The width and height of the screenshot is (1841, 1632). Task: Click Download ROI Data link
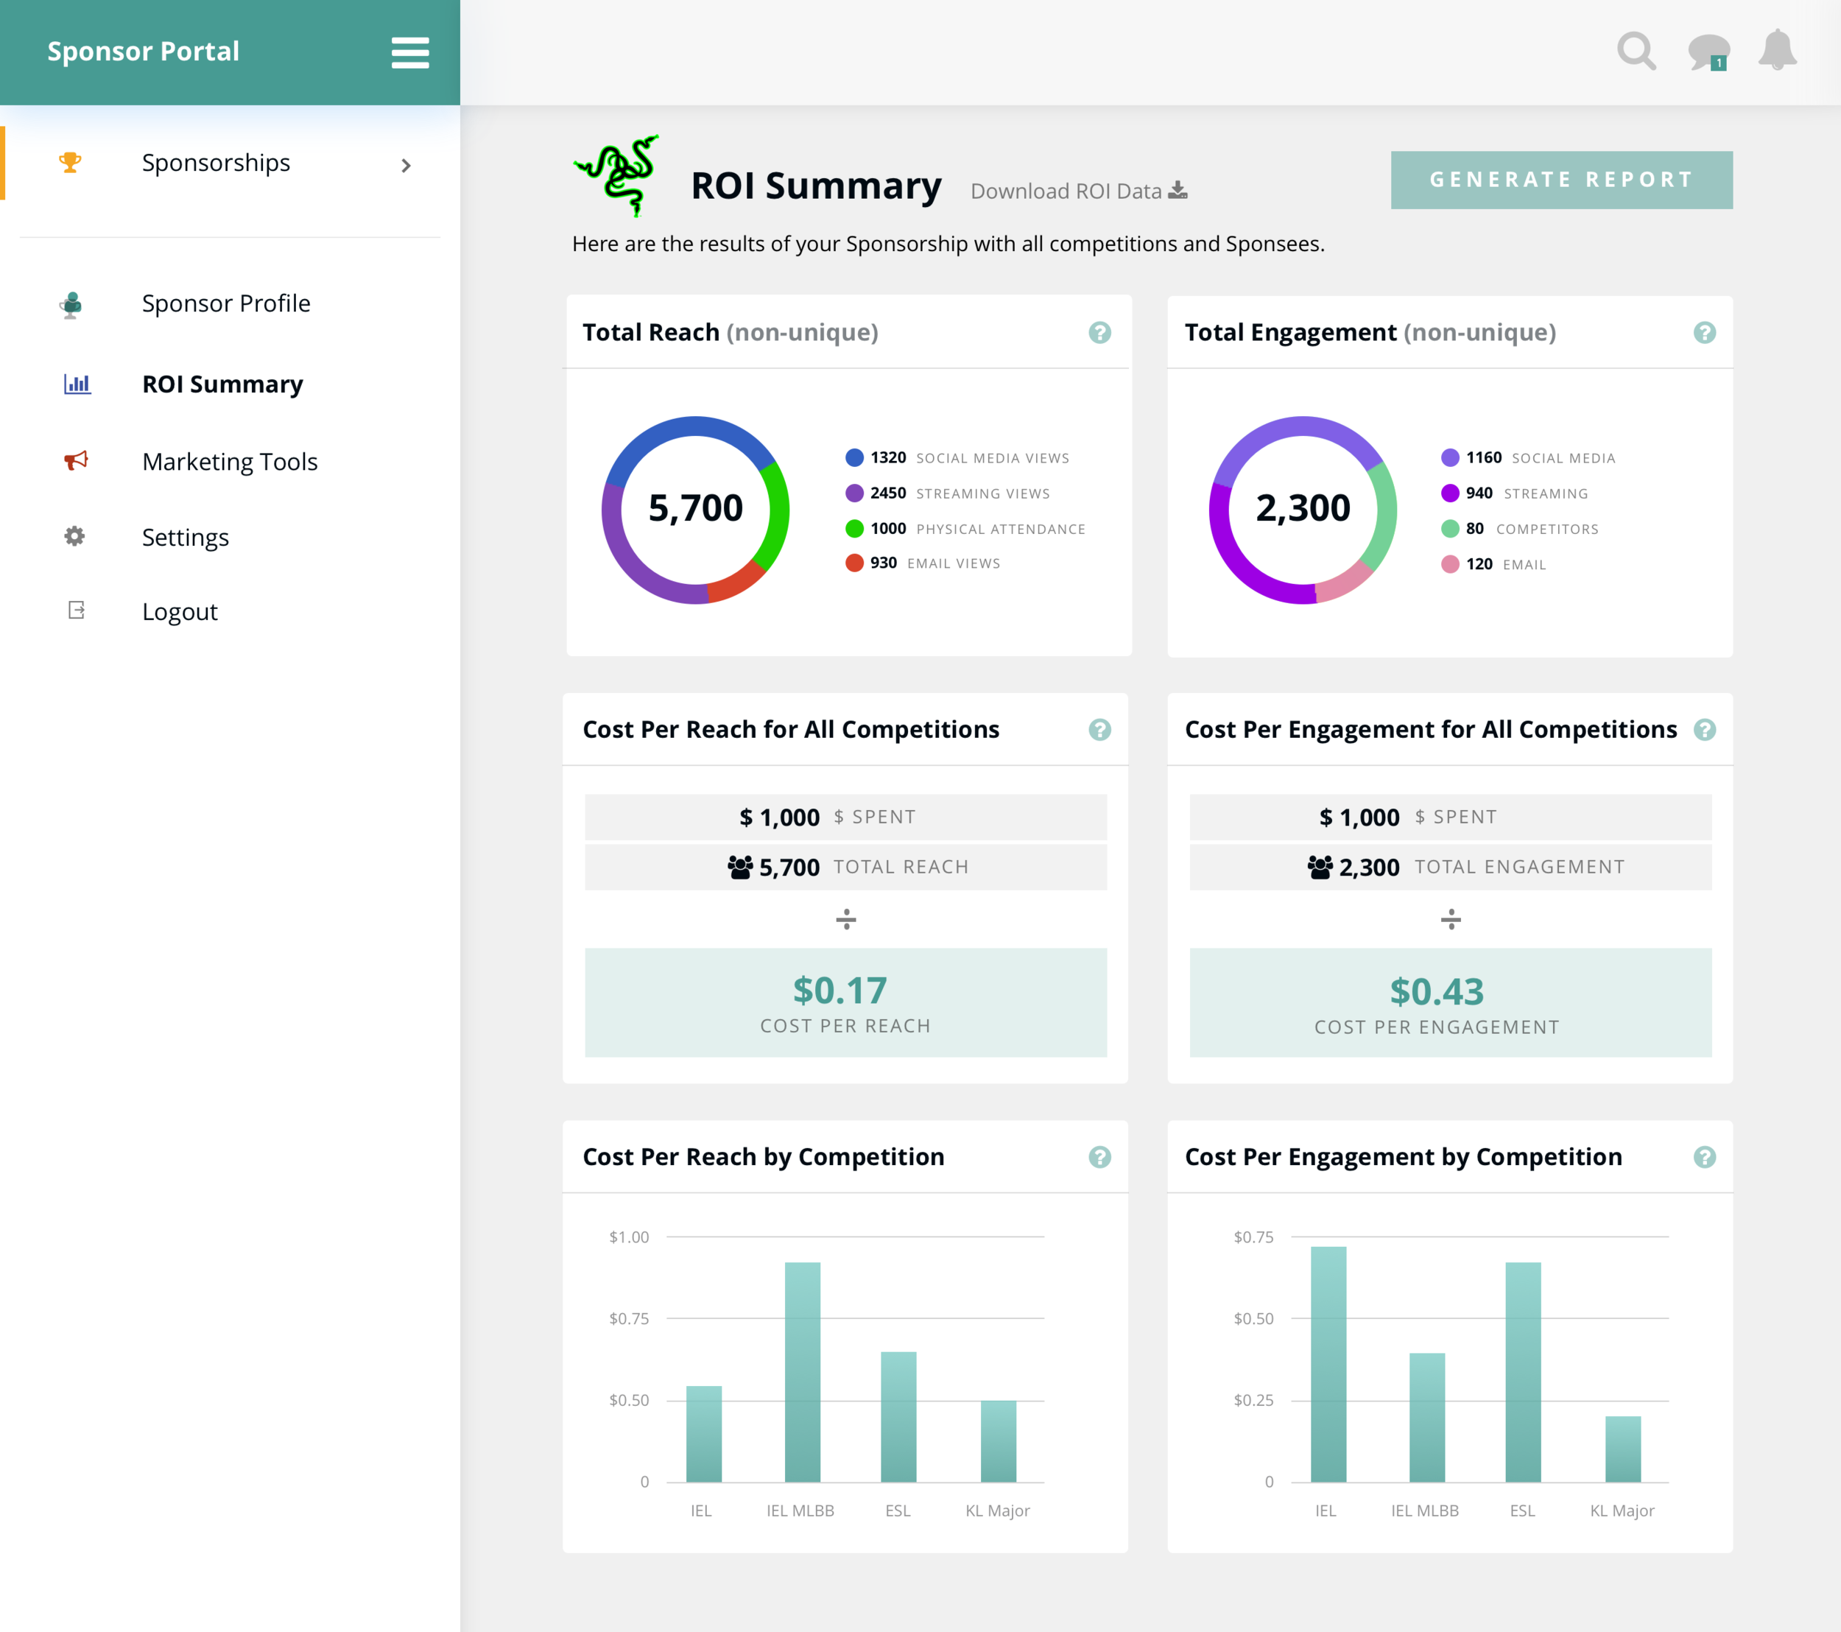(1066, 191)
